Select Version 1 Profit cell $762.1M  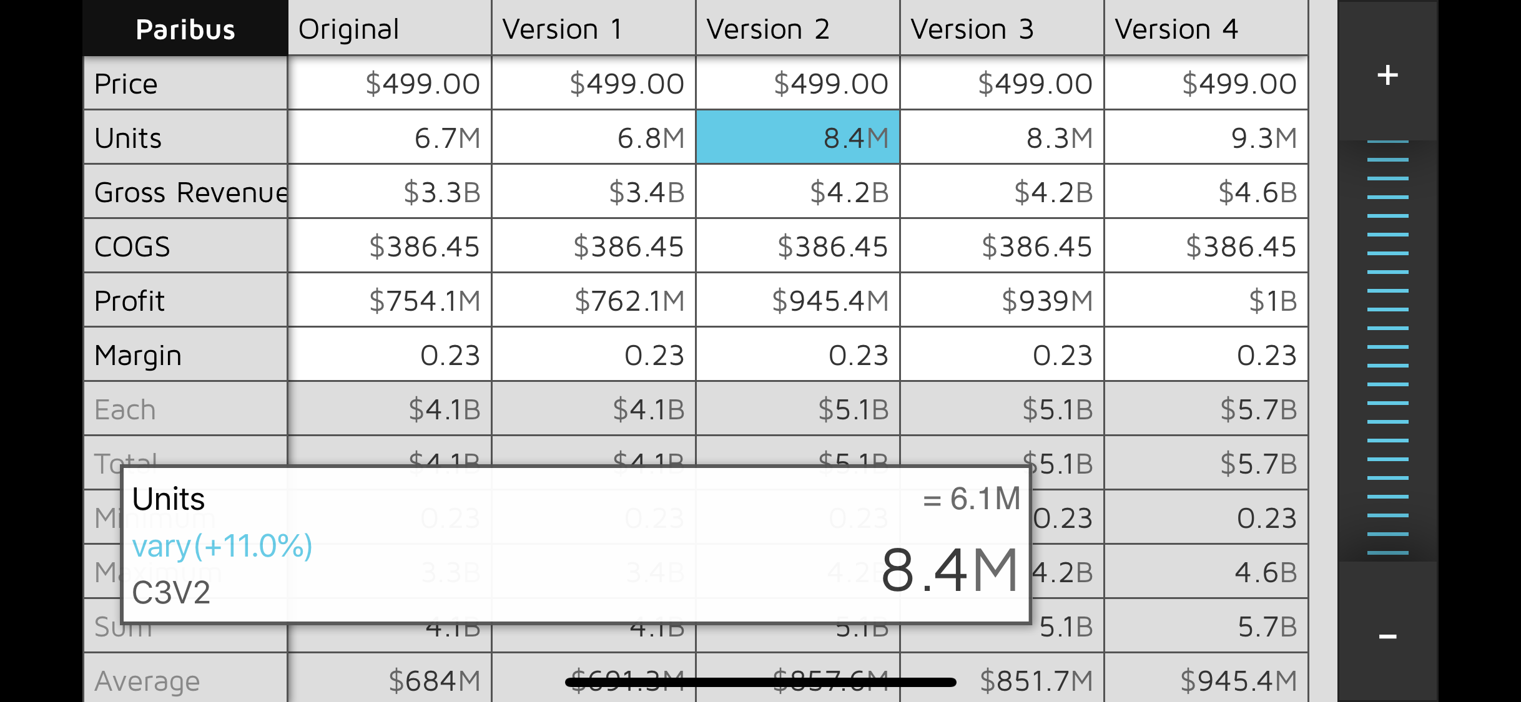pyautogui.click(x=593, y=301)
